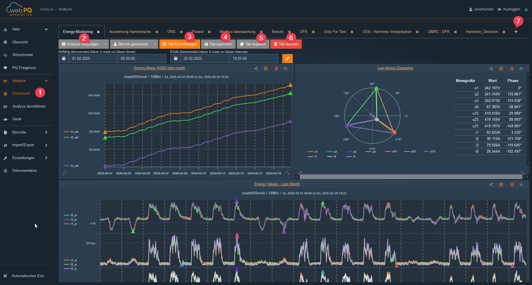This screenshot has width=532, height=285.
Task: Toggle the u0 series in the vector diagram legend
Action: tap(372, 152)
